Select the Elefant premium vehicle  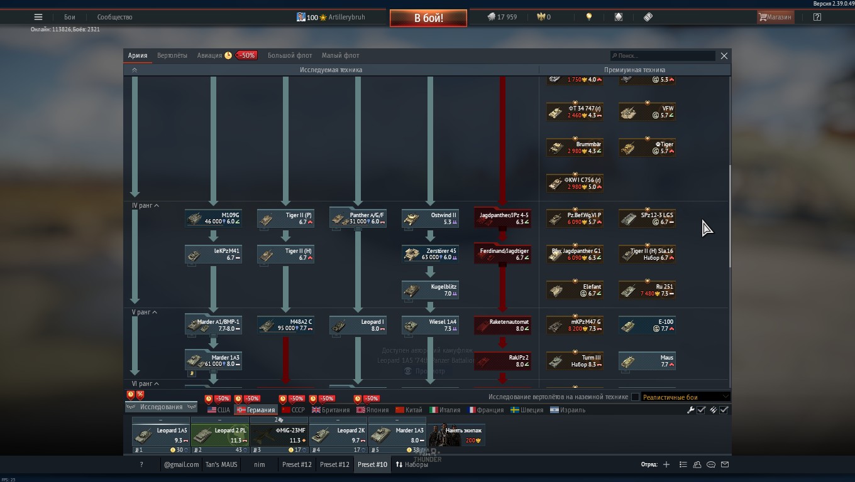(x=575, y=290)
